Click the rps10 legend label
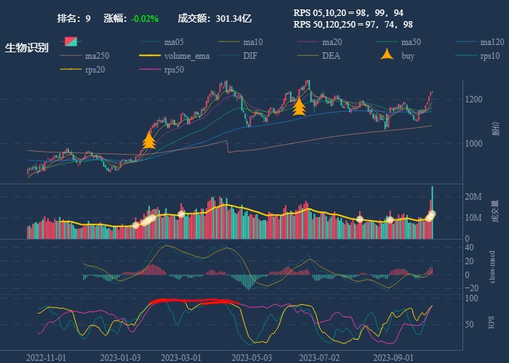The image size is (509, 363). [x=490, y=56]
